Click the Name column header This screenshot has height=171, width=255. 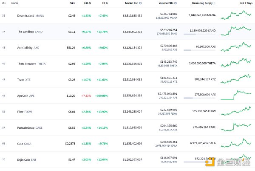click(x=15, y=3)
